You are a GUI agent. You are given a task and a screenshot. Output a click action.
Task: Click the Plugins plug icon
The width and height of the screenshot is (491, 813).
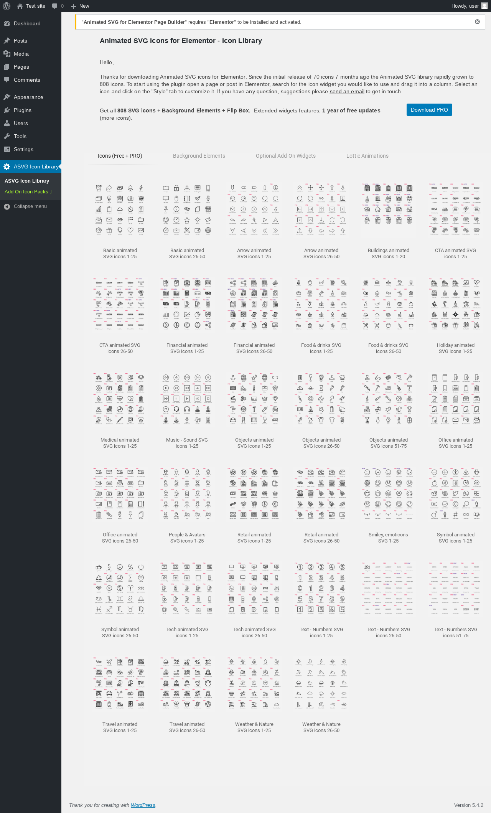[7, 110]
